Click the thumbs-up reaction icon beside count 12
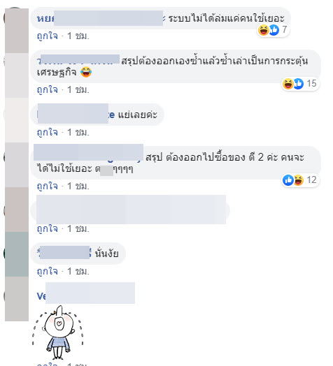Screen dimensions: 333x366 point(288,180)
